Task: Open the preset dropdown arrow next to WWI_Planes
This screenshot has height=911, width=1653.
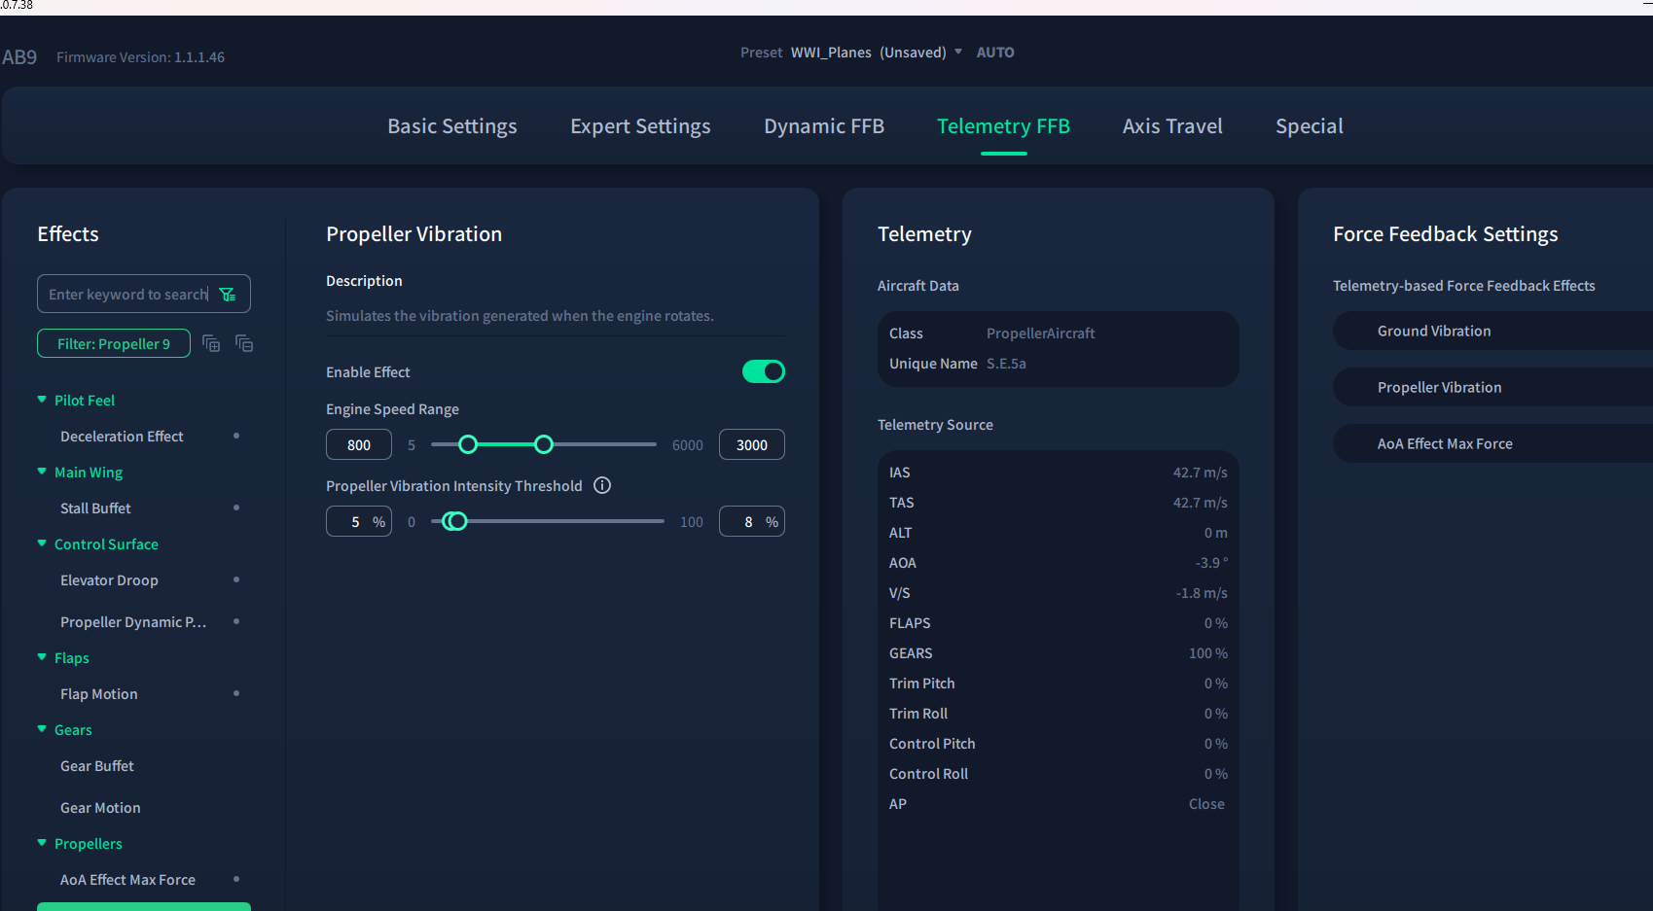Action: (x=958, y=52)
